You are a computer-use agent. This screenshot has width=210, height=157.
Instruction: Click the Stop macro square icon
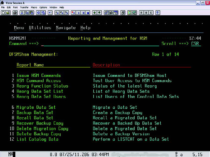click(88, 13)
